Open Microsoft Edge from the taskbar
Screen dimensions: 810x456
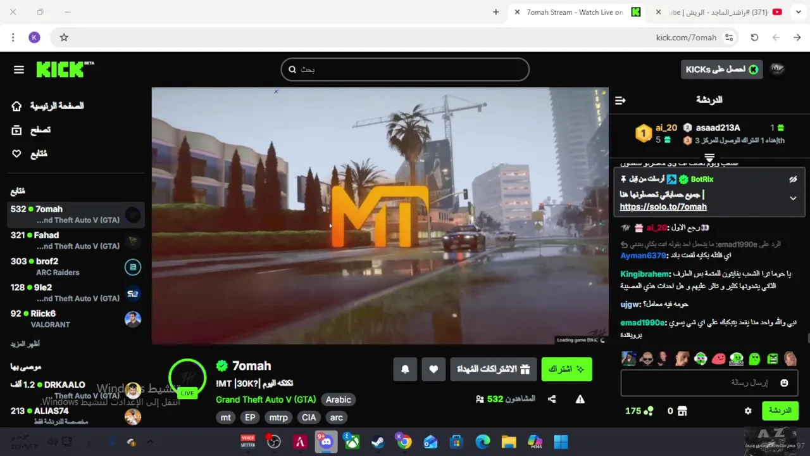point(483,441)
